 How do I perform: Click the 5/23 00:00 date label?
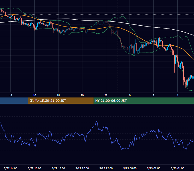[x=130, y=168]
